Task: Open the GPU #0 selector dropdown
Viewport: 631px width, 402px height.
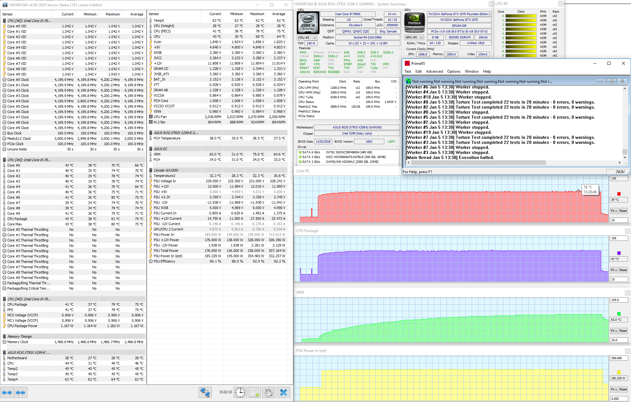Action: tap(414, 37)
